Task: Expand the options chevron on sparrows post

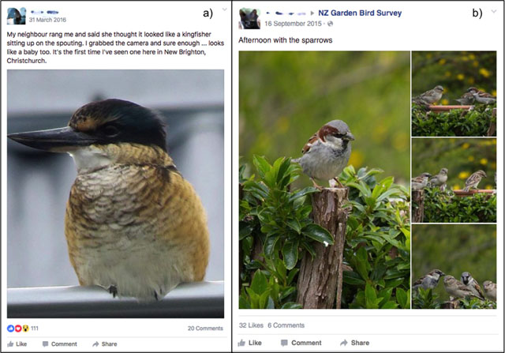Action: pos(493,12)
